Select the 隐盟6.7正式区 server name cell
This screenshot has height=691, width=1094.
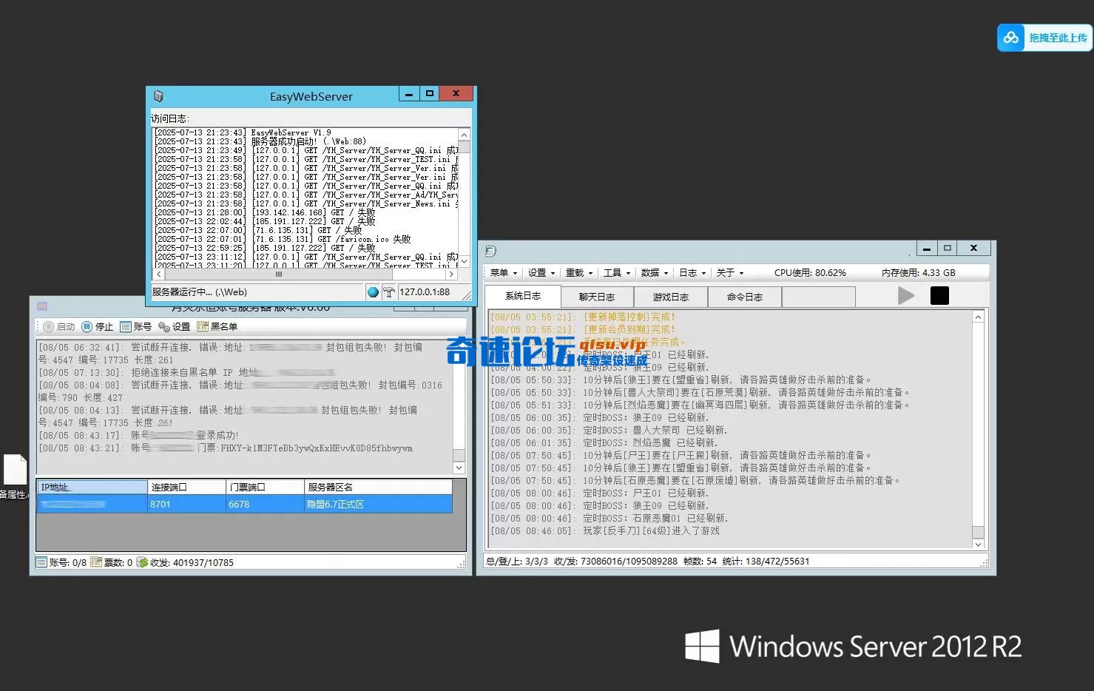[x=378, y=505]
